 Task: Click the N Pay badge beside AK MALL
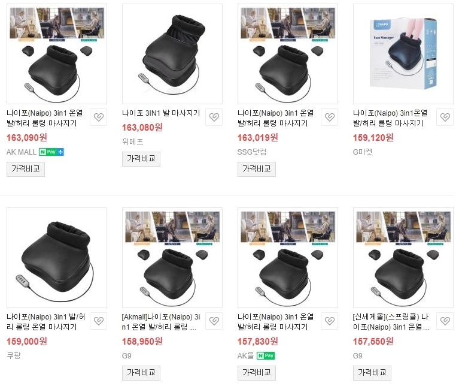(51, 152)
